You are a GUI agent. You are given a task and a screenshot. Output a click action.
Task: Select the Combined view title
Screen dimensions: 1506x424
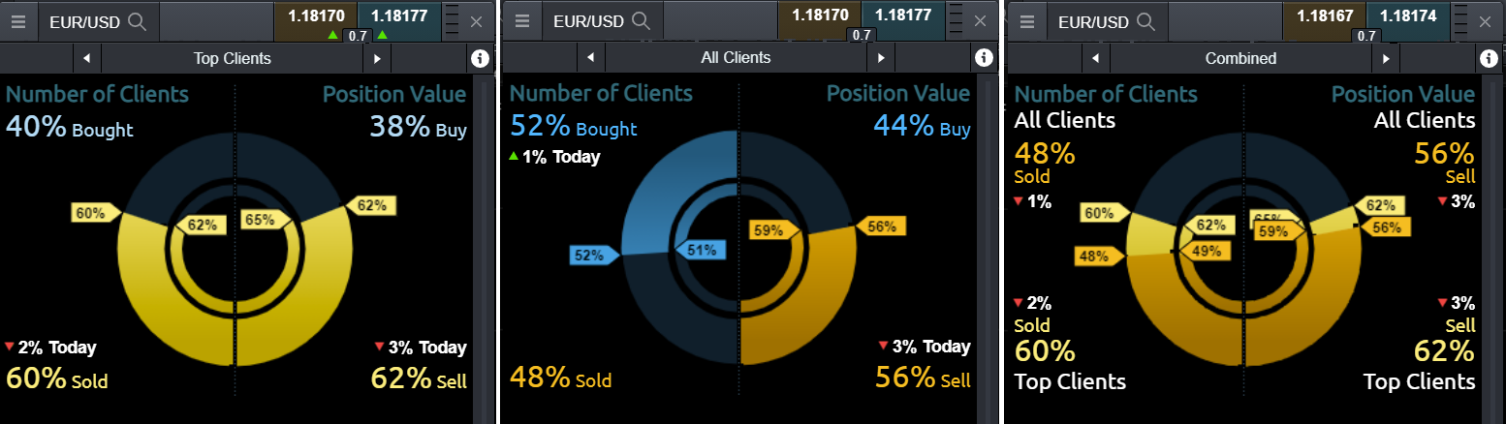(x=1240, y=59)
